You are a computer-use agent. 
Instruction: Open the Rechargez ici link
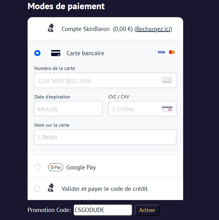[153, 29]
